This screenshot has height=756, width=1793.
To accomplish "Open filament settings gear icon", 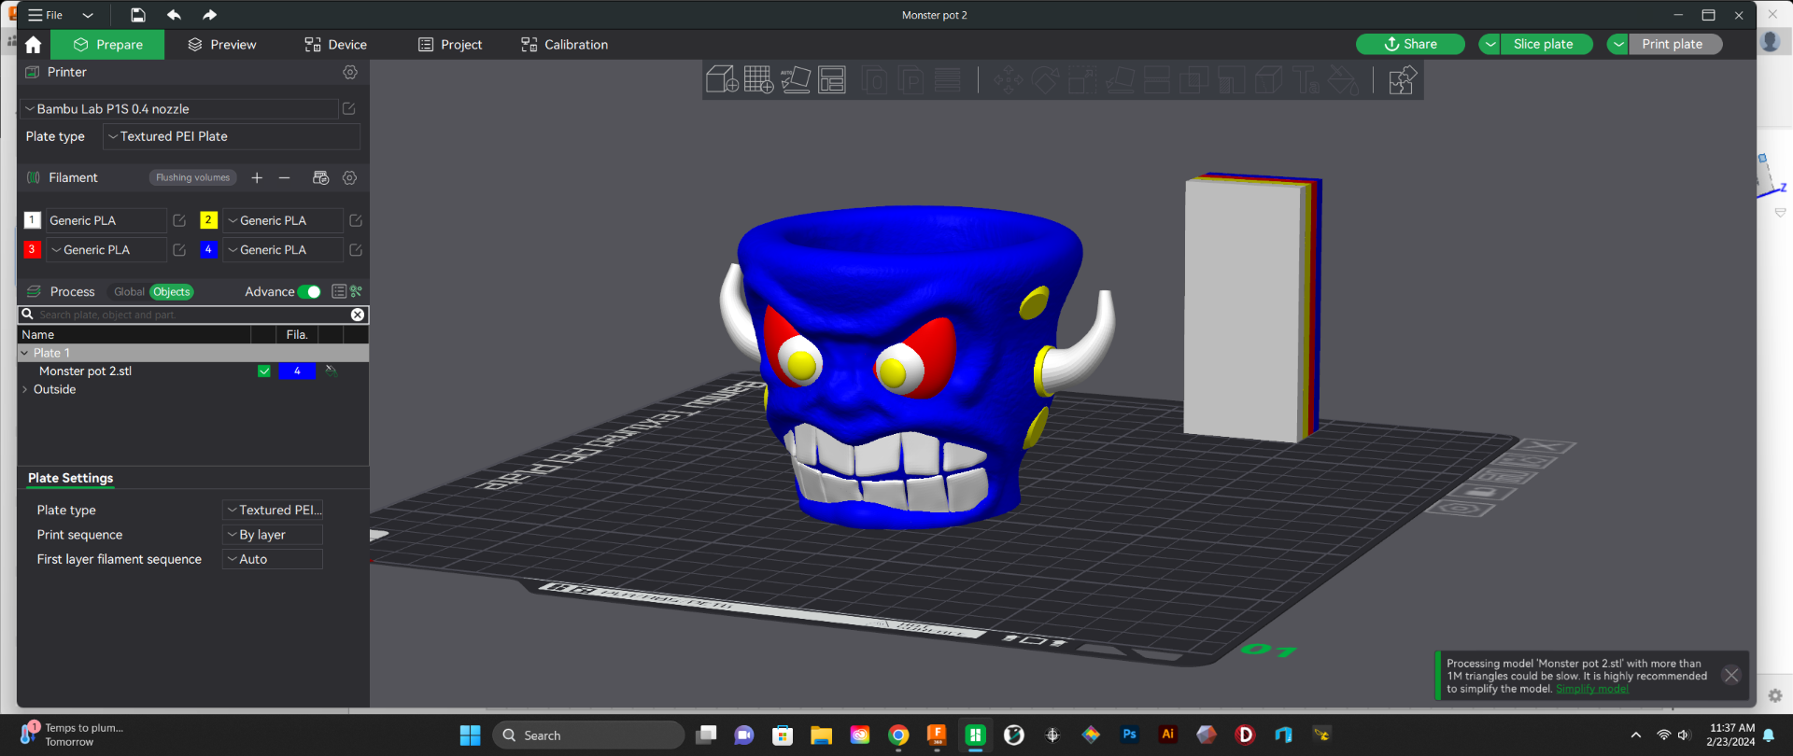I will coord(350,177).
